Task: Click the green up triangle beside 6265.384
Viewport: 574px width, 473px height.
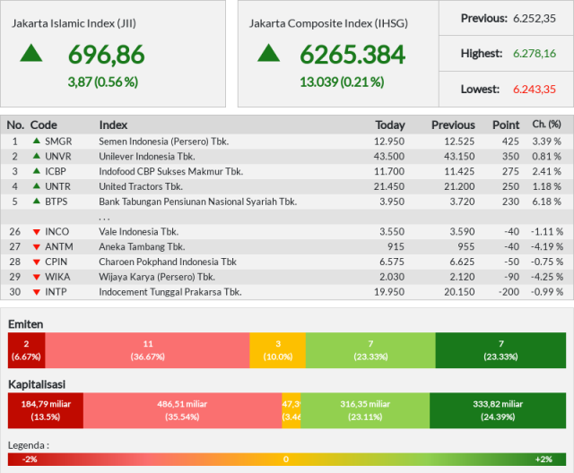Action: (x=268, y=53)
